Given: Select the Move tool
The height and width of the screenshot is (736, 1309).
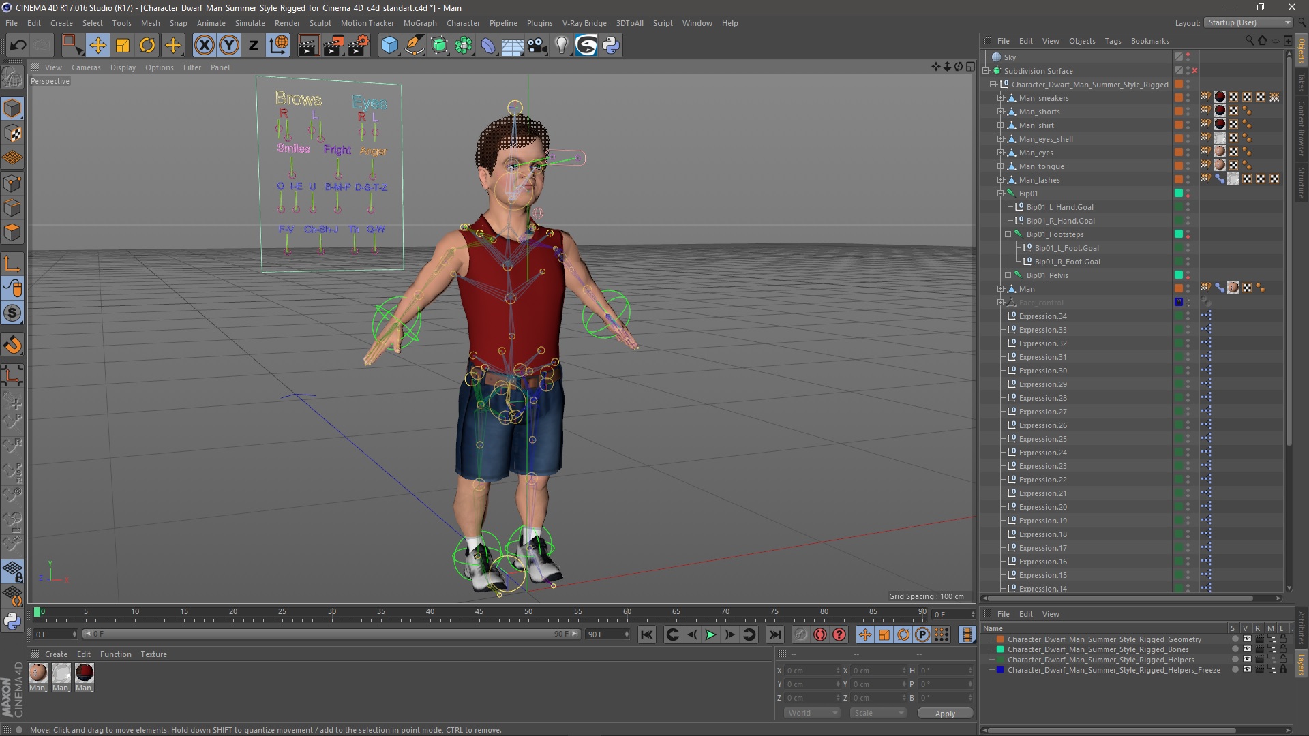Looking at the screenshot, I should coord(97,46).
